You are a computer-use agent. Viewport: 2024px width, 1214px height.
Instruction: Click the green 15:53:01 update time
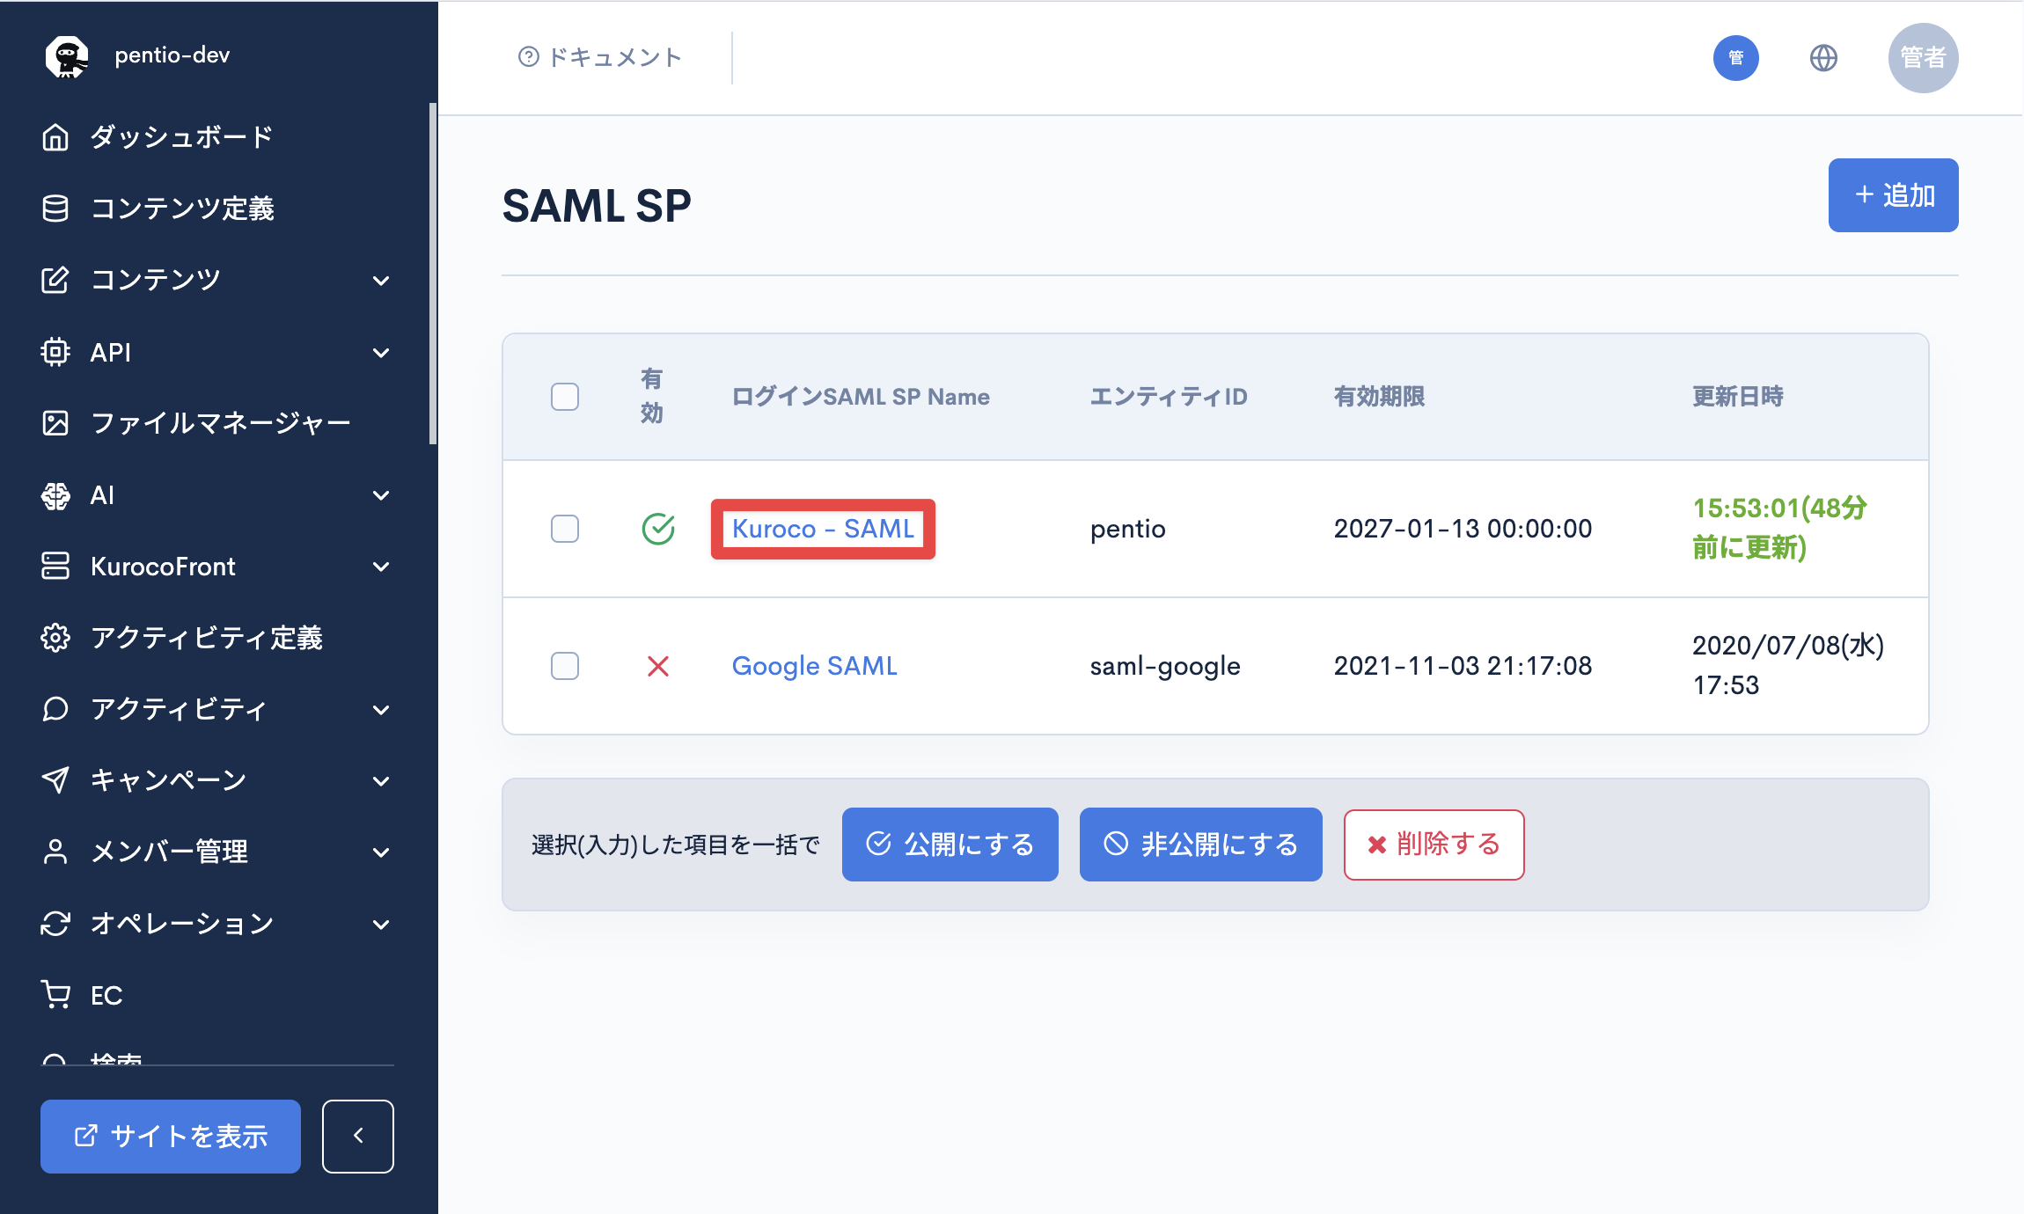tap(1779, 528)
